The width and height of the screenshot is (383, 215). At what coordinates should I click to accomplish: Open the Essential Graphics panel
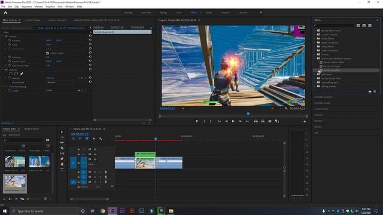(x=323, y=97)
